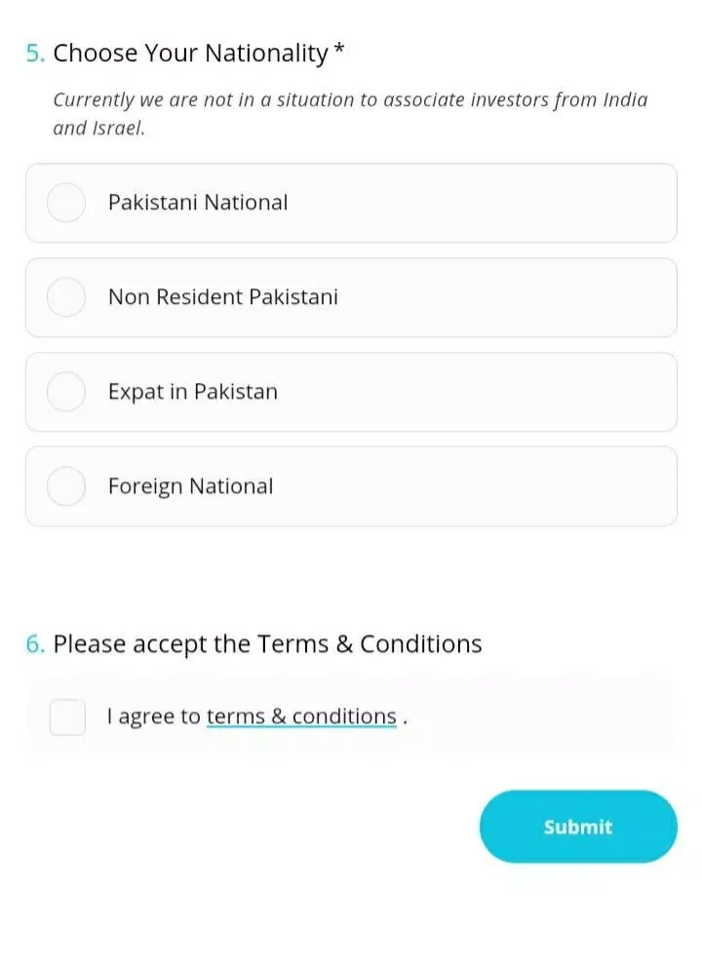Click the "Expat in Pakistan" option label
The image size is (702, 963).
pos(193,392)
